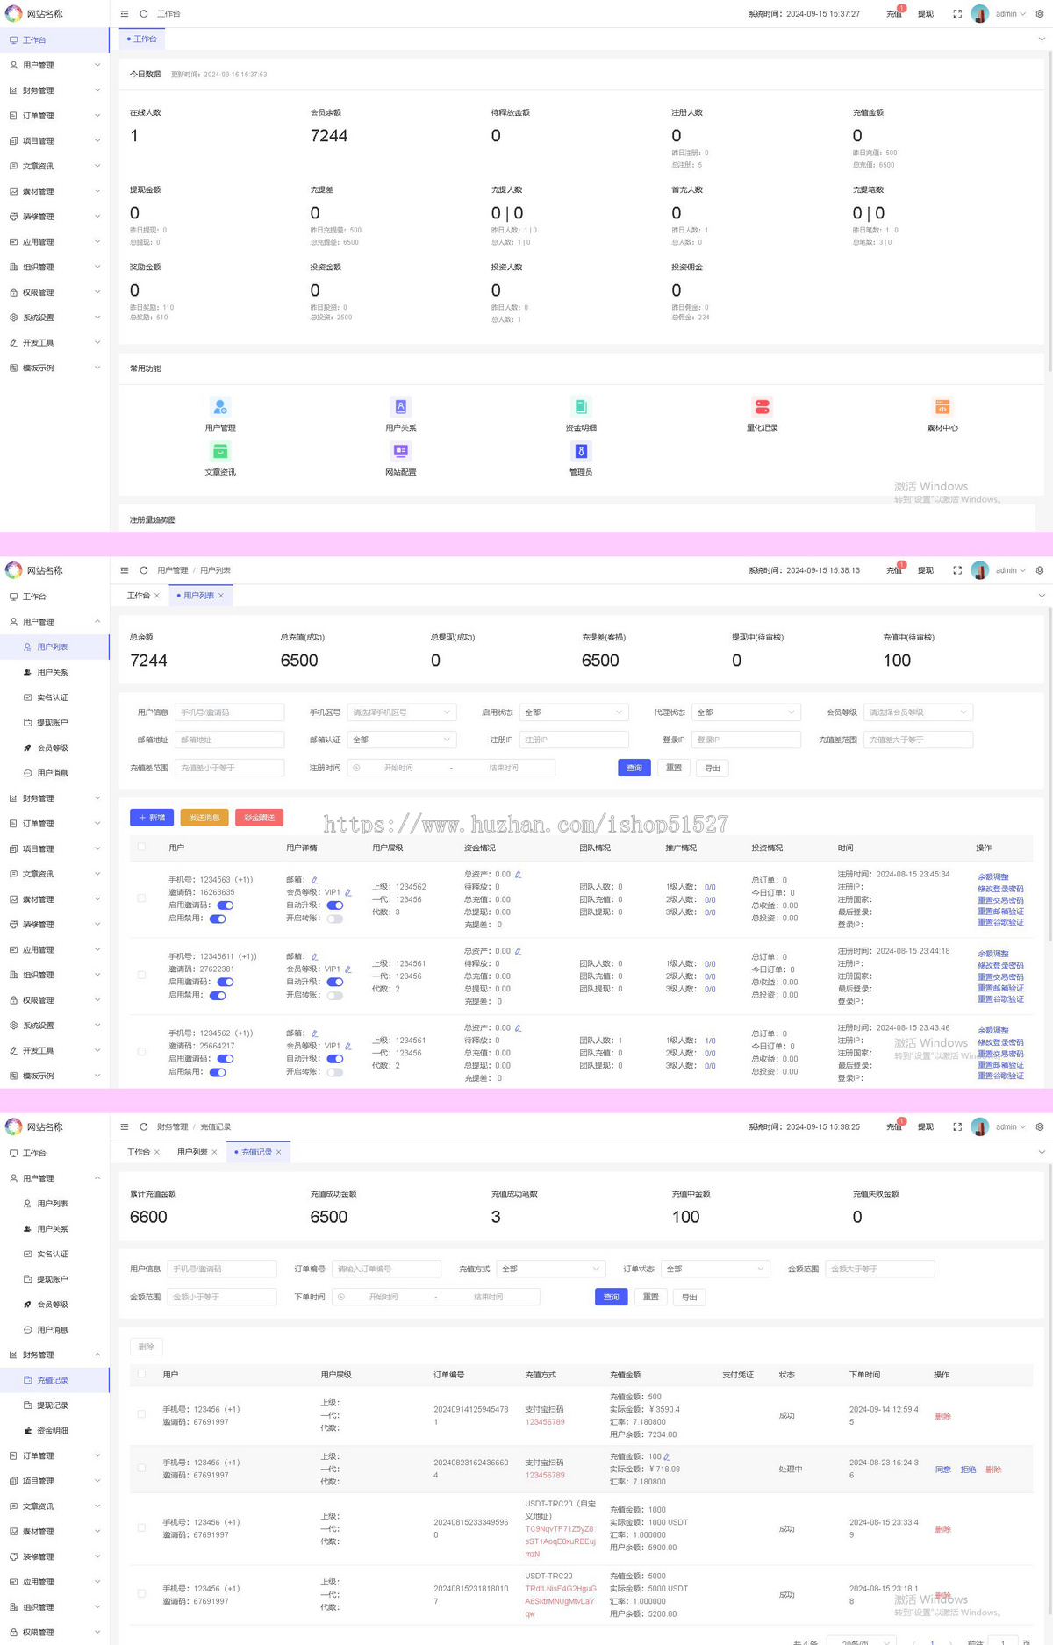Toggle 启用禁用 switch for user 1234563
Viewport: 1053px width, 1645px height.
[218, 919]
